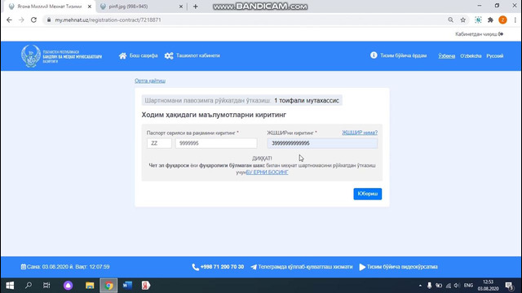
Task: Go back with browser back arrow
Action: click(9, 20)
